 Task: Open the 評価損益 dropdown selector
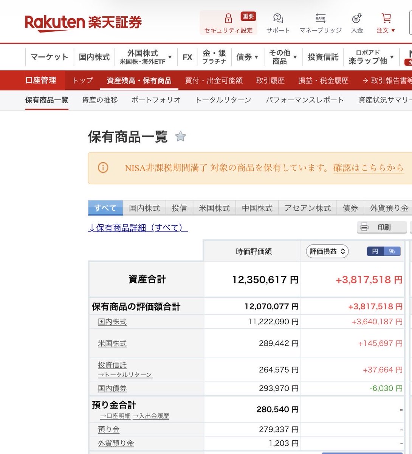pyautogui.click(x=327, y=251)
